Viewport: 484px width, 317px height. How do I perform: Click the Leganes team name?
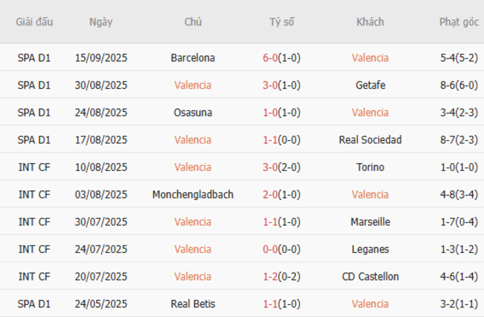tap(370, 249)
